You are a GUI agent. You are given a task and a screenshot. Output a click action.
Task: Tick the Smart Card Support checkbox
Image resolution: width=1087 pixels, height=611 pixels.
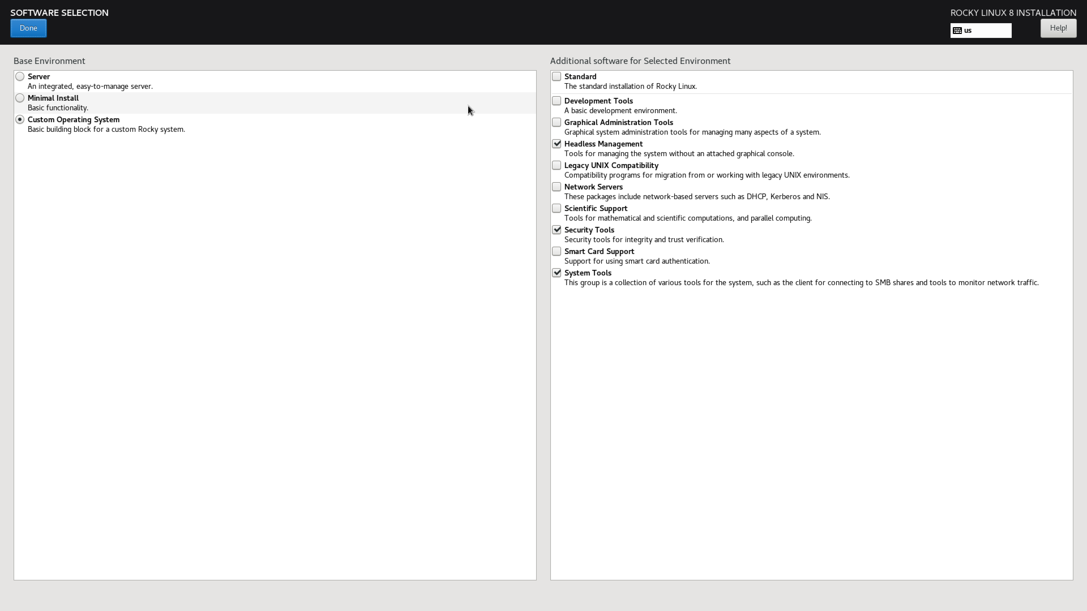(x=557, y=251)
